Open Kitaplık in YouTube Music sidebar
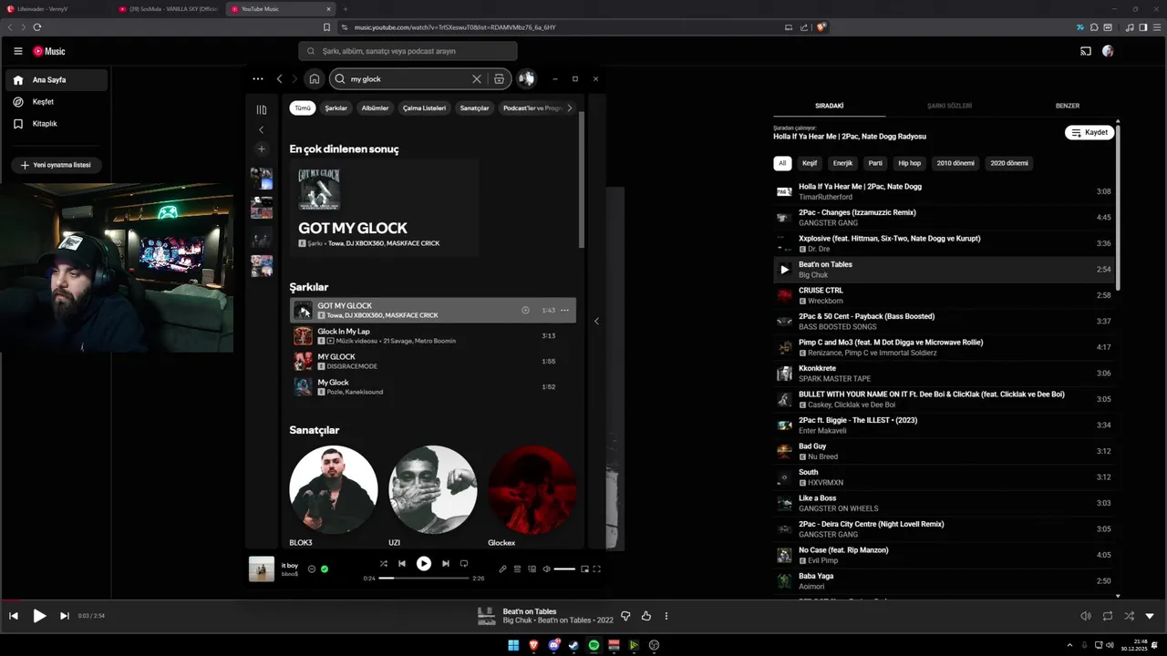Screen dimensions: 1167x656 coord(57,124)
